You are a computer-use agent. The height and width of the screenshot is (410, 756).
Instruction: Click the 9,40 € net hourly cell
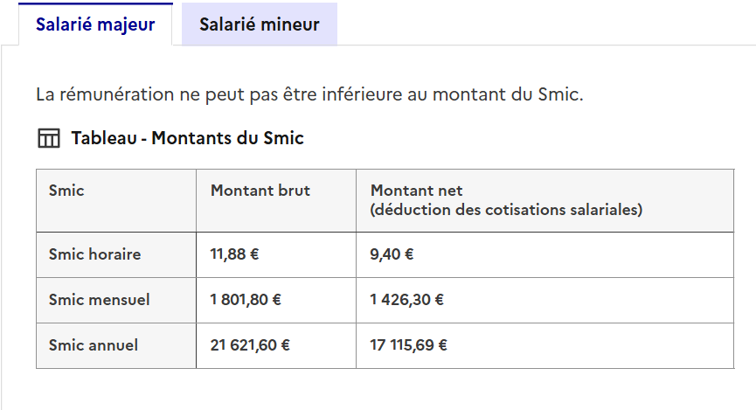click(544, 254)
